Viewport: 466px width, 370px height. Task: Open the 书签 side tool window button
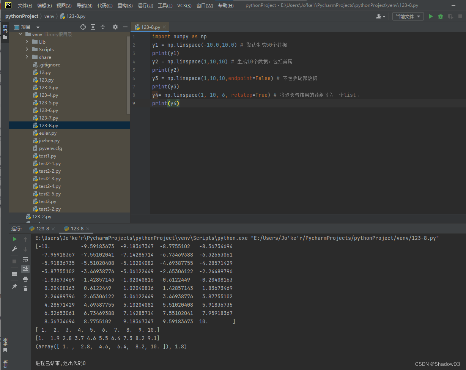click(5, 346)
